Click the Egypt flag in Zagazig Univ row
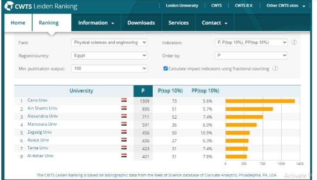 click(x=124, y=132)
